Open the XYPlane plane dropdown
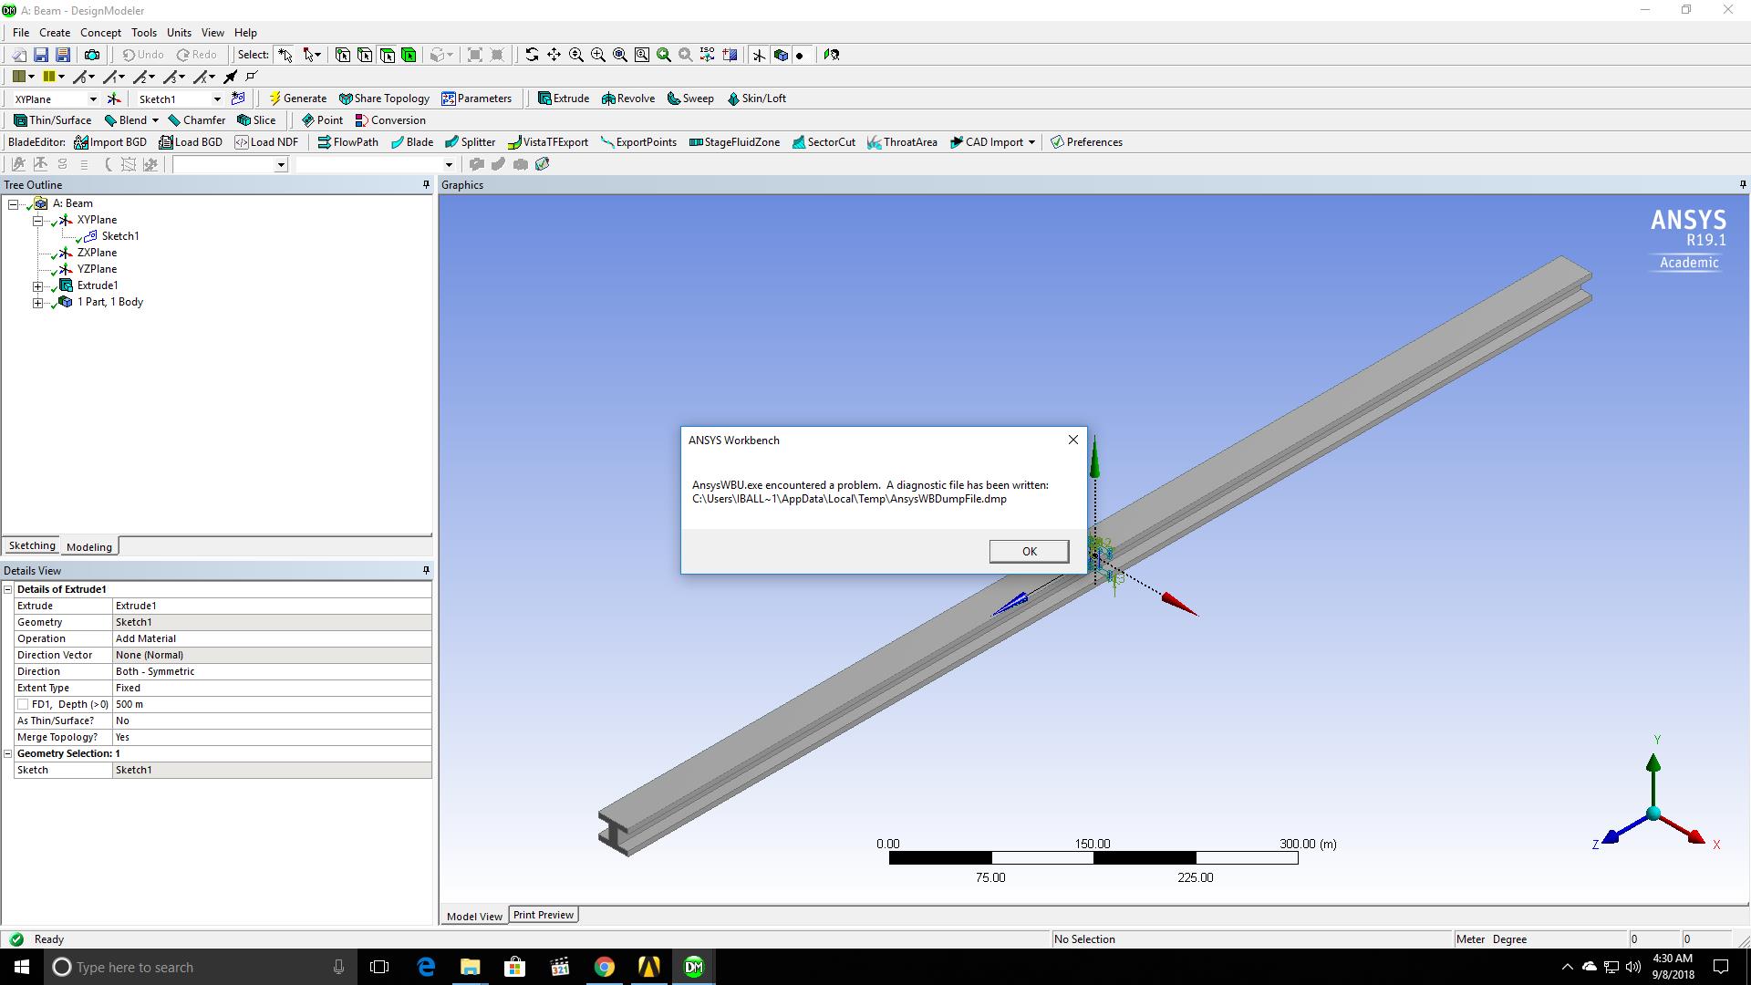1751x985 pixels. click(92, 99)
